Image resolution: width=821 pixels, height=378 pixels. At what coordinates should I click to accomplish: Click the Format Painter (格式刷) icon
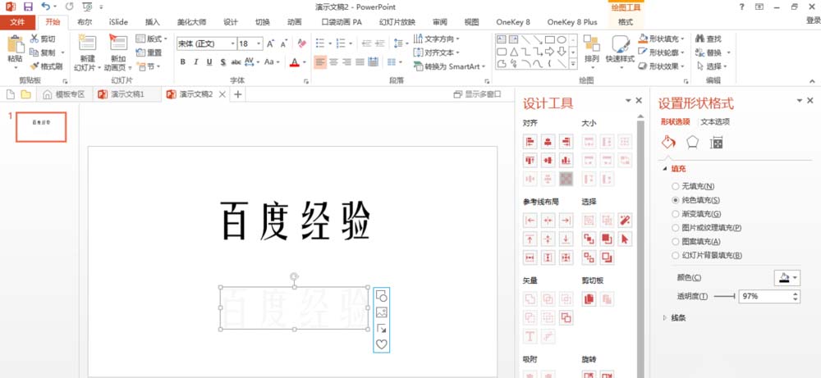click(x=34, y=66)
